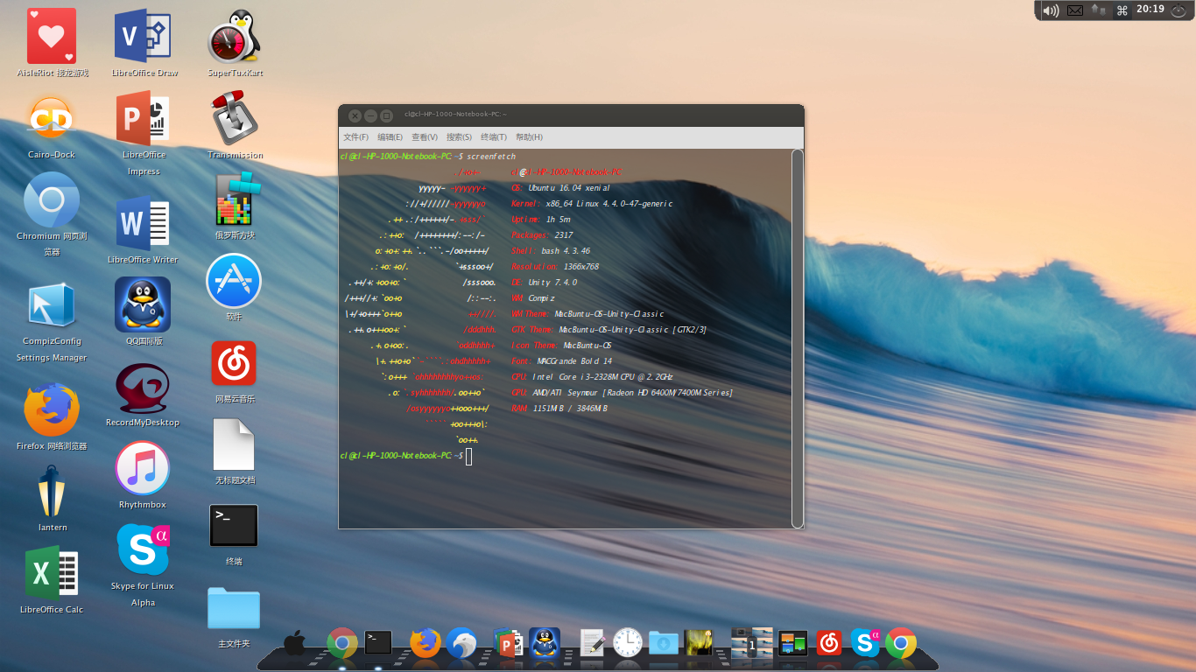Open AisleRiot solitaire game on desktop
Viewport: 1196px width, 672px height.
[52, 36]
